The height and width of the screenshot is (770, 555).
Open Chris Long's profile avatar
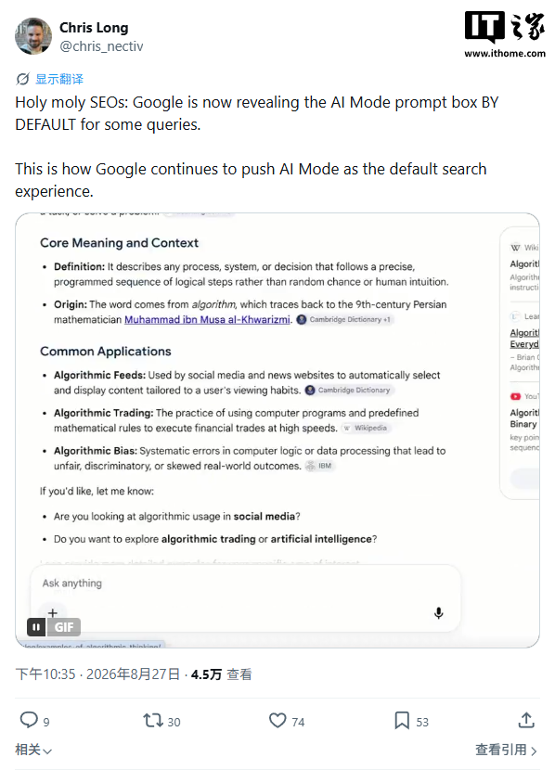[33, 36]
